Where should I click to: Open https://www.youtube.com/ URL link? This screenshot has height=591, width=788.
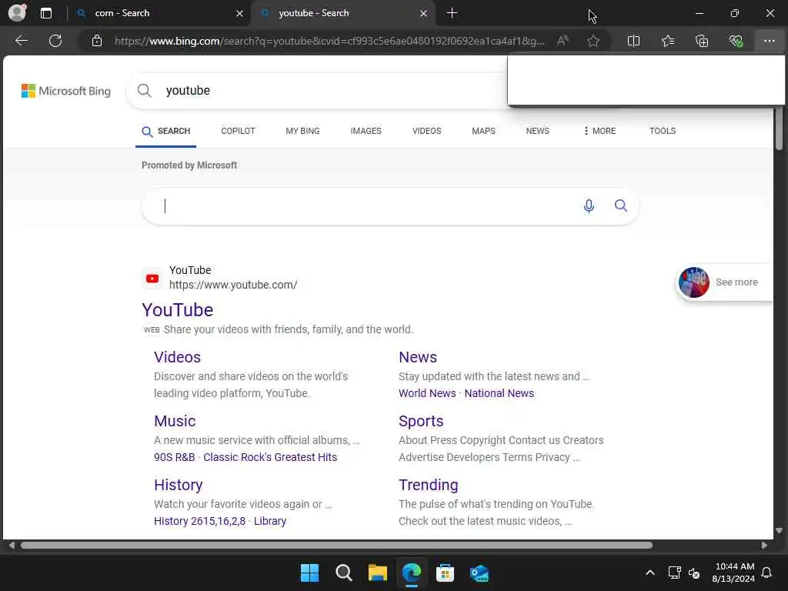tap(233, 285)
